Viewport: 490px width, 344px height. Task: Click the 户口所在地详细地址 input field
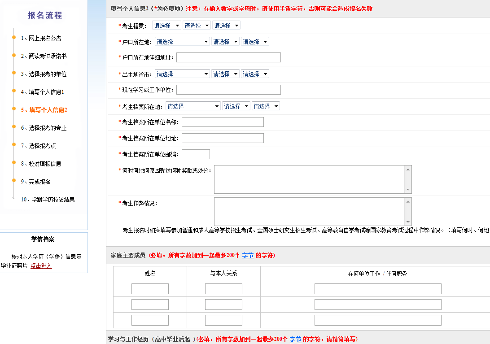click(228, 57)
